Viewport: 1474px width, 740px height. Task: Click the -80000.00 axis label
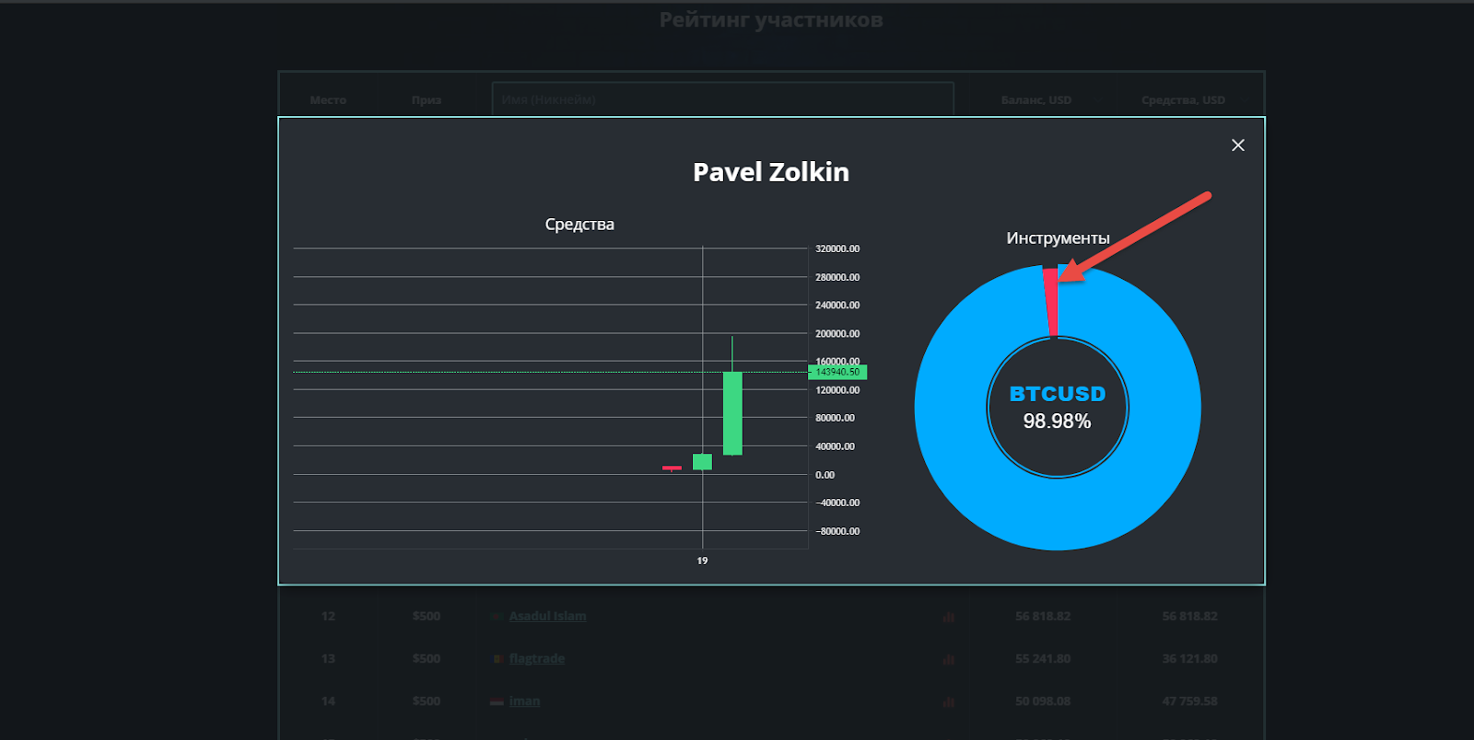pos(837,531)
